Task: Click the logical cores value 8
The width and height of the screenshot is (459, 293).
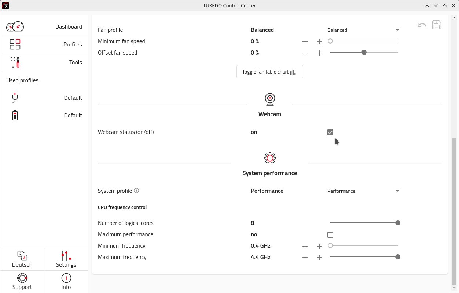Action: pos(253,223)
